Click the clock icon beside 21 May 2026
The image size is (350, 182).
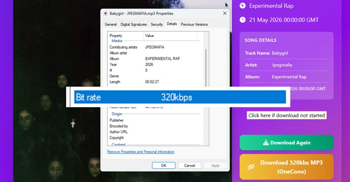(243, 20)
